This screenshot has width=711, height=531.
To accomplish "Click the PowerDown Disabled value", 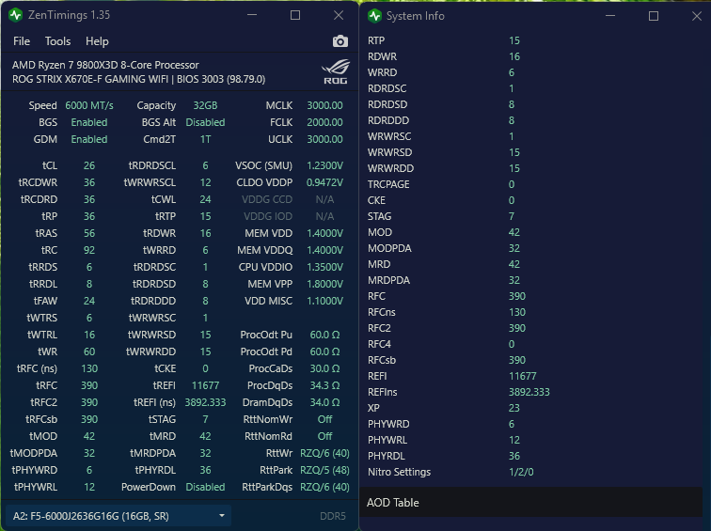I will pos(205,487).
